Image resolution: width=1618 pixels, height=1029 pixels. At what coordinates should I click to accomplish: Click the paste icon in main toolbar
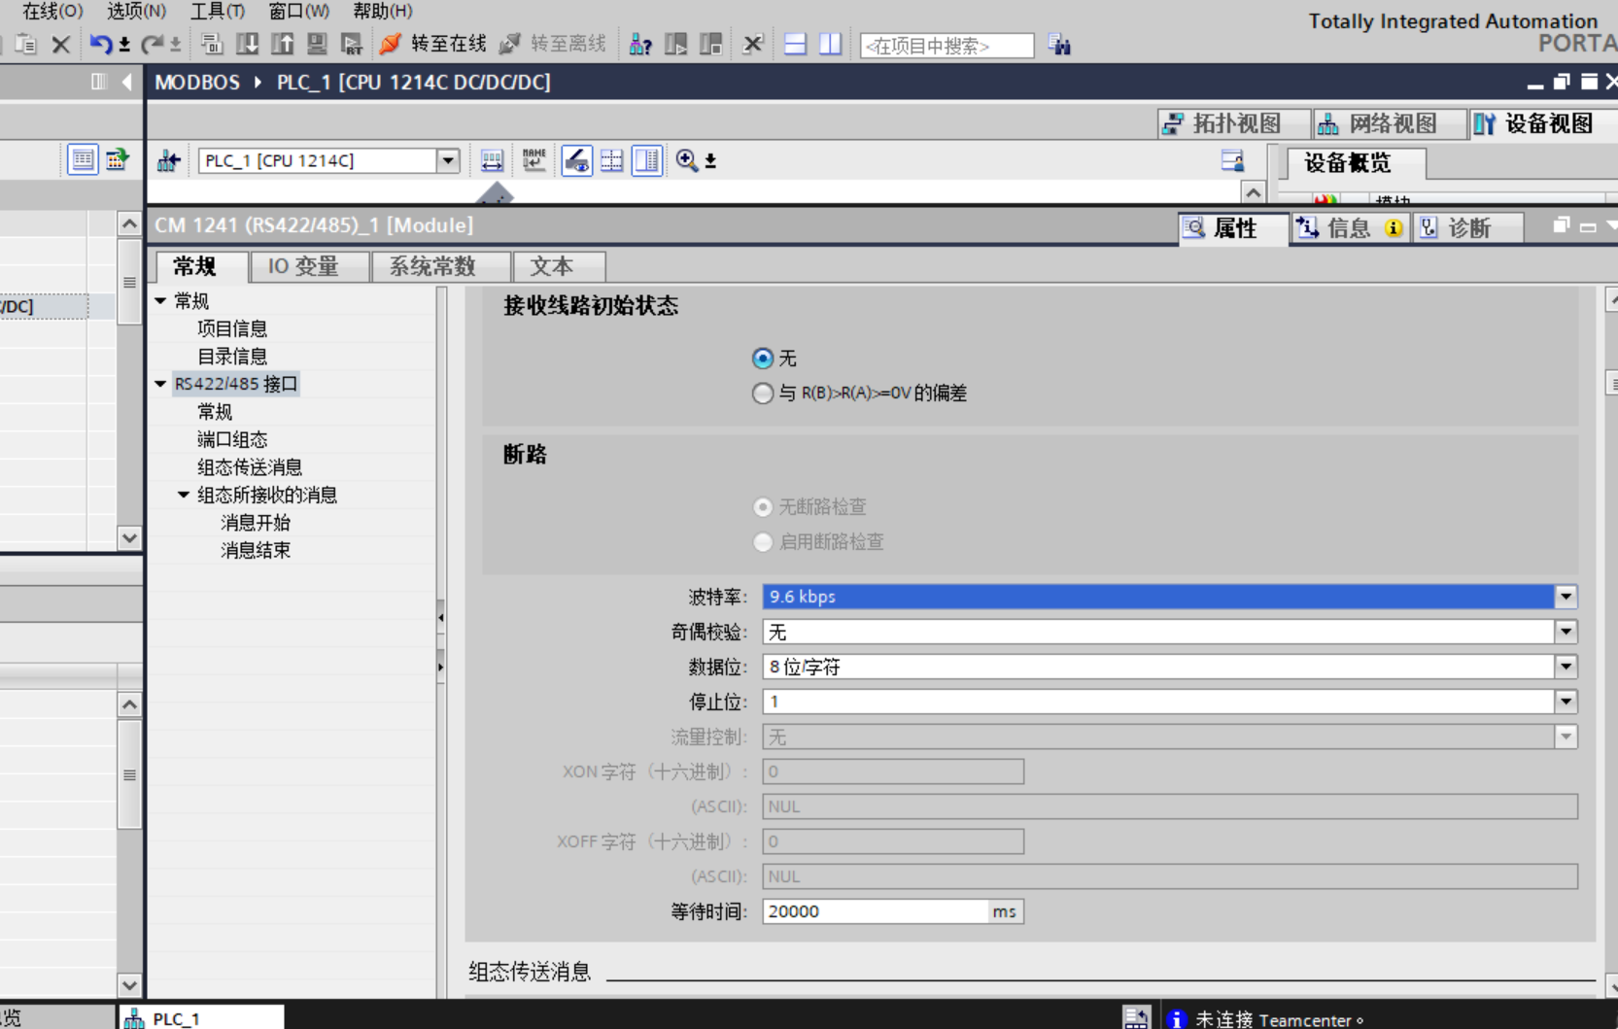click(26, 44)
